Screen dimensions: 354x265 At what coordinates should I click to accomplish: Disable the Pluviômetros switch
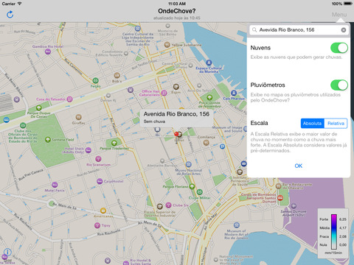pyautogui.click(x=339, y=85)
